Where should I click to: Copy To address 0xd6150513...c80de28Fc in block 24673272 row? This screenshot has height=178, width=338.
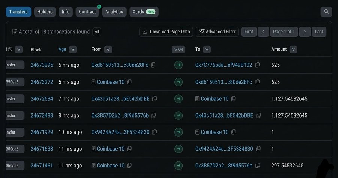pos(257,82)
